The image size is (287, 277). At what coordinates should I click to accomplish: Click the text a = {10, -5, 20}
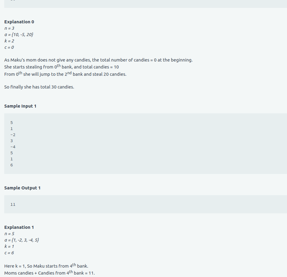pyautogui.click(x=19, y=35)
